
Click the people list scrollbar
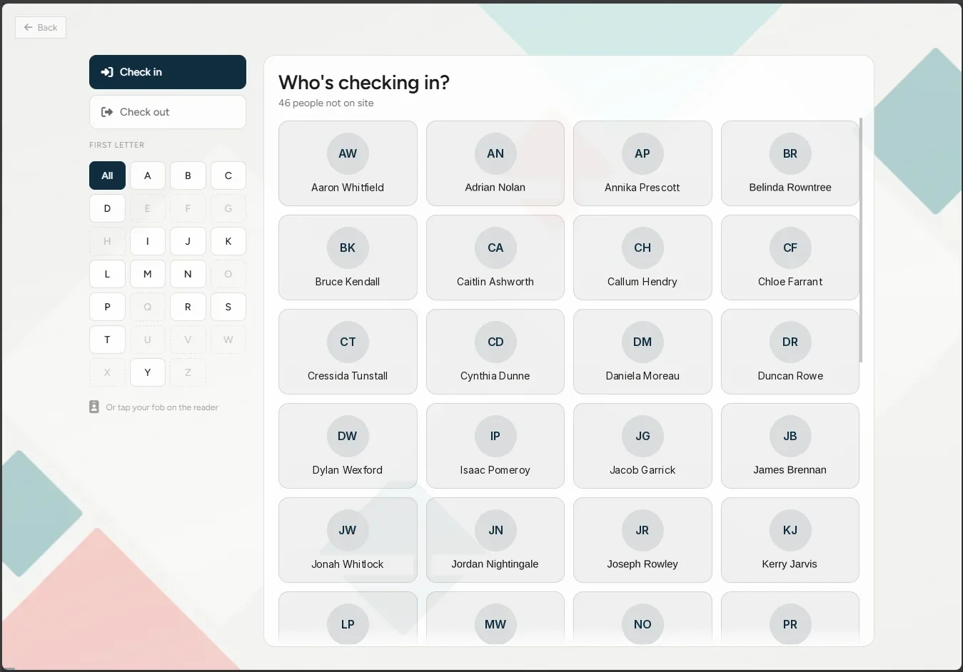point(861,240)
